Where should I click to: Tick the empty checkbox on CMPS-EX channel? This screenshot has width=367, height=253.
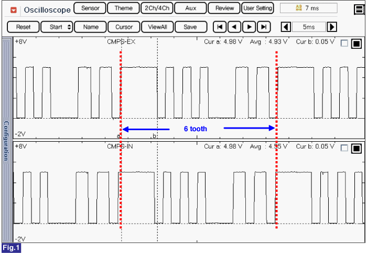[x=344, y=44]
